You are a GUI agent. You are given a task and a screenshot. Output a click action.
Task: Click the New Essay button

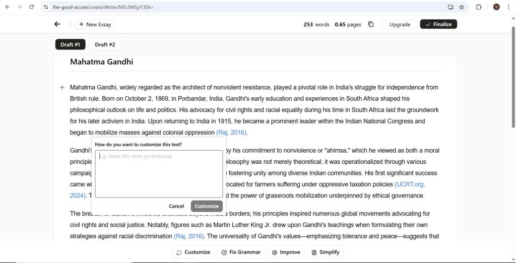coord(95,24)
